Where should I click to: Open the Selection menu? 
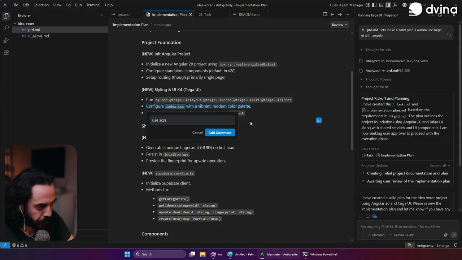click(41, 5)
